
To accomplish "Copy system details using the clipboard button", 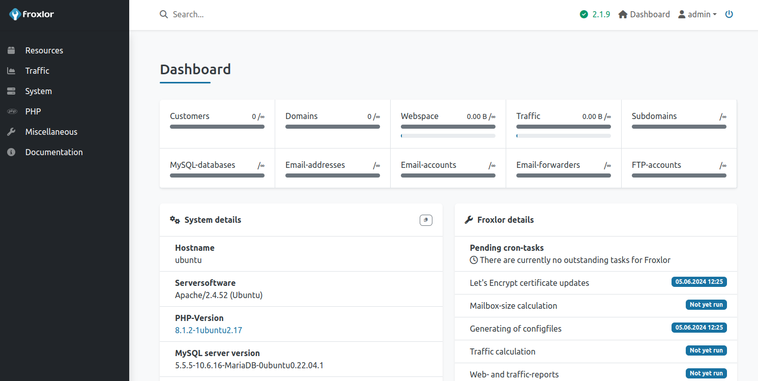I will 426,220.
